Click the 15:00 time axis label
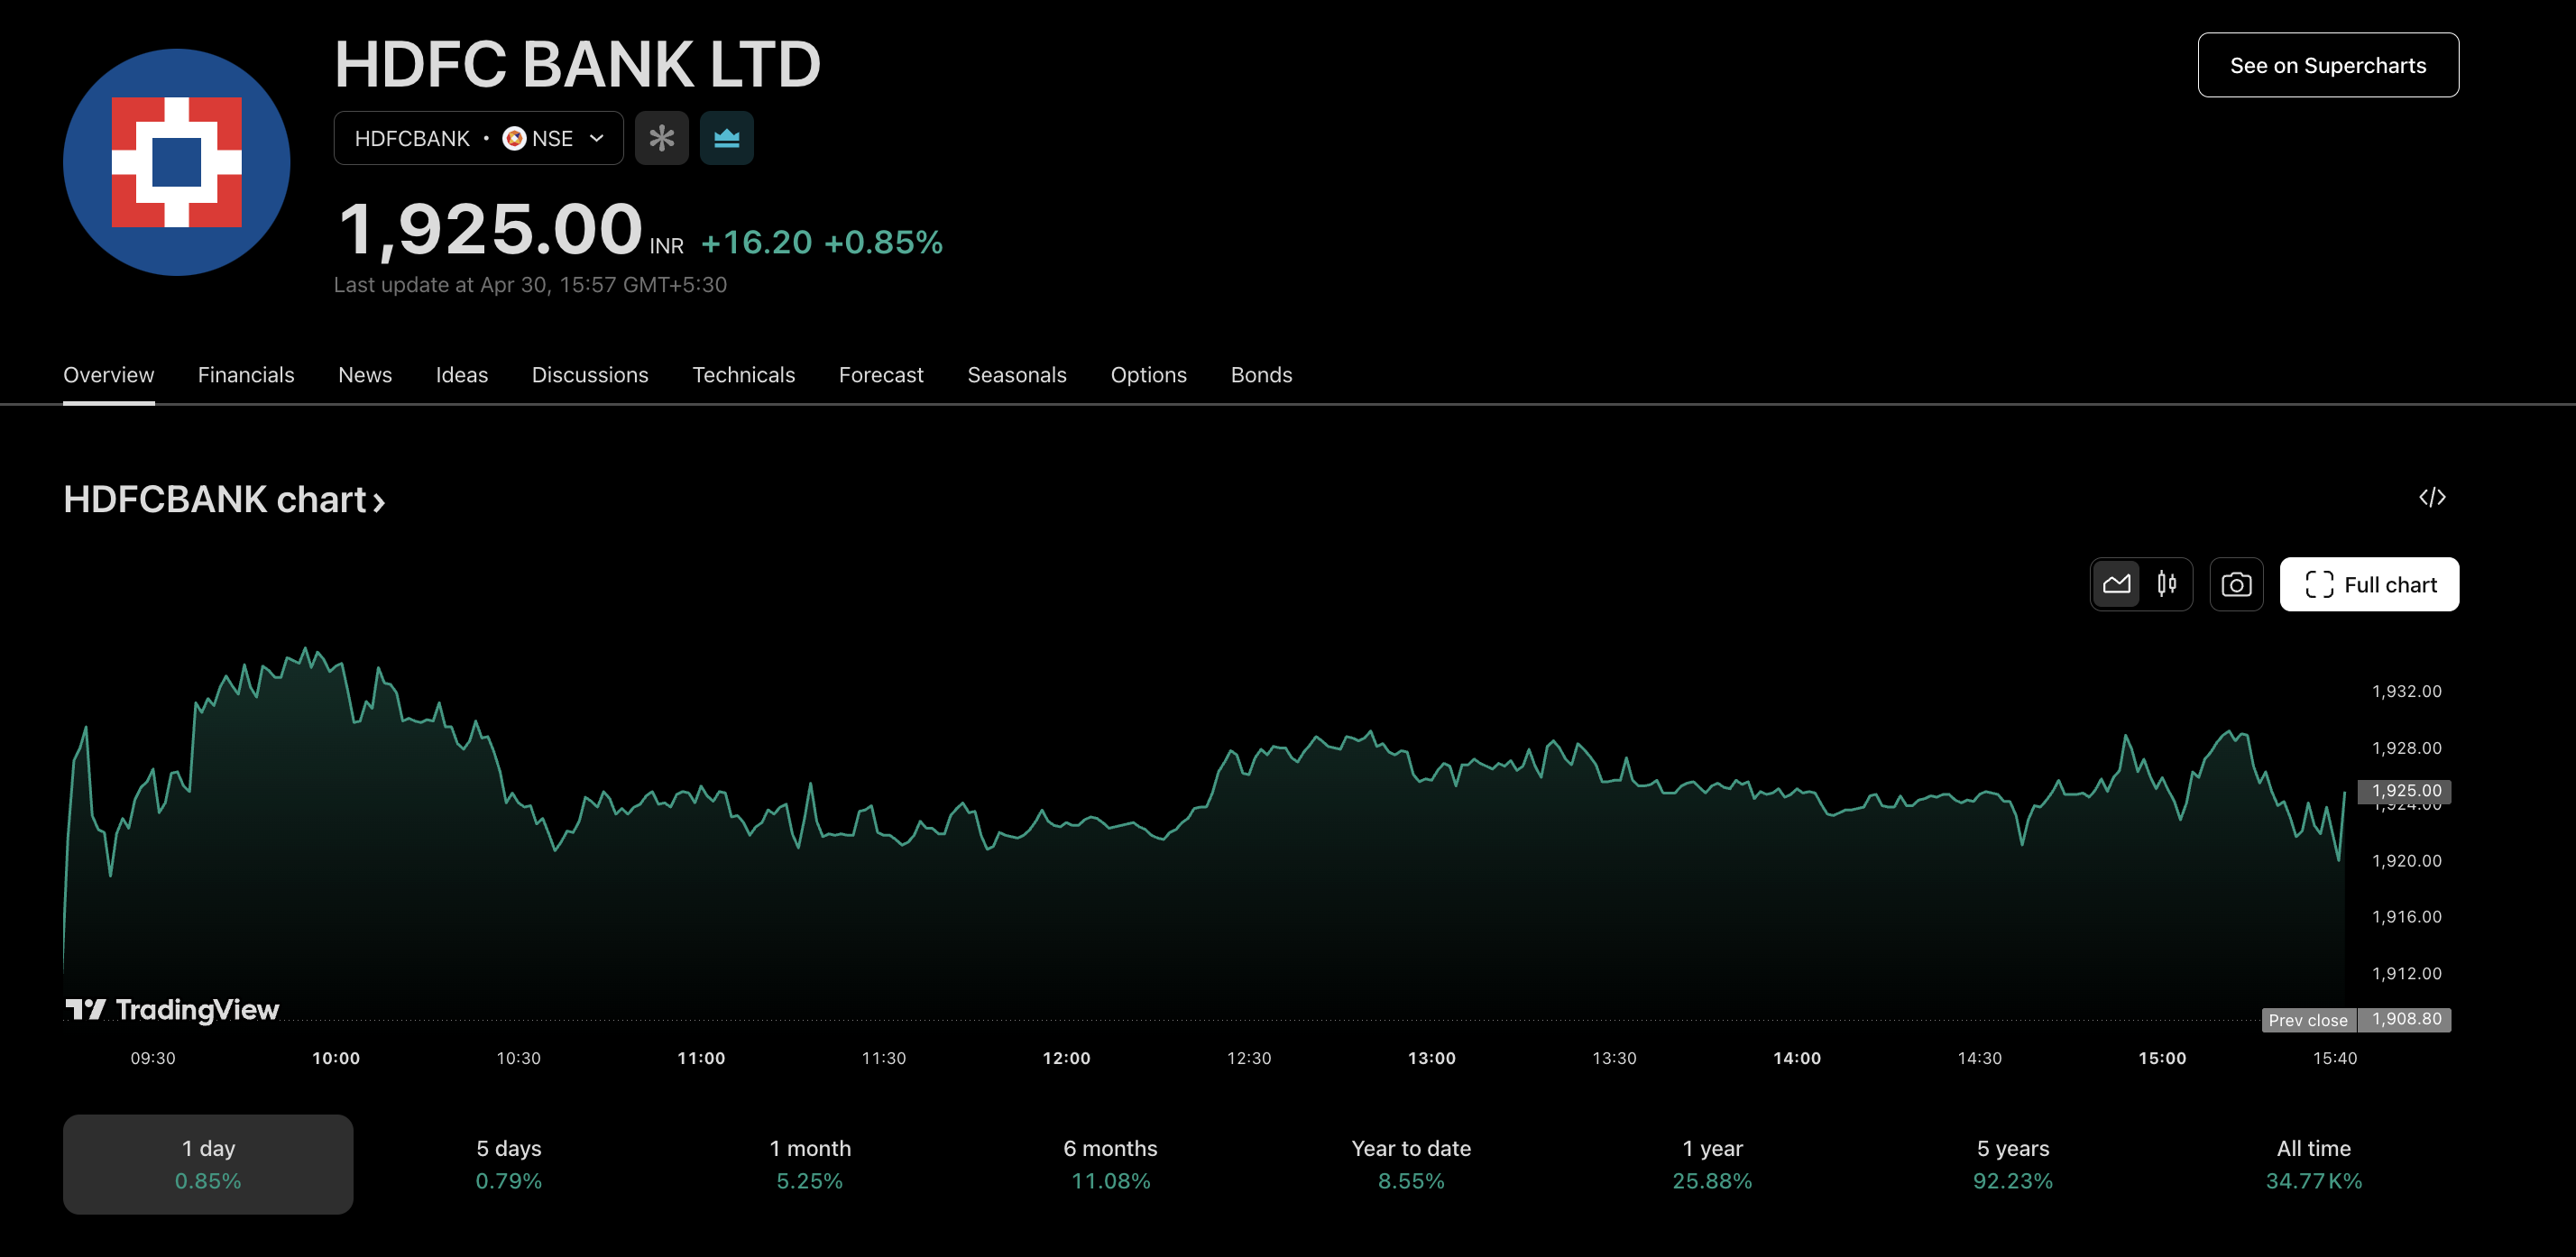This screenshot has height=1257, width=2576. [2162, 1058]
